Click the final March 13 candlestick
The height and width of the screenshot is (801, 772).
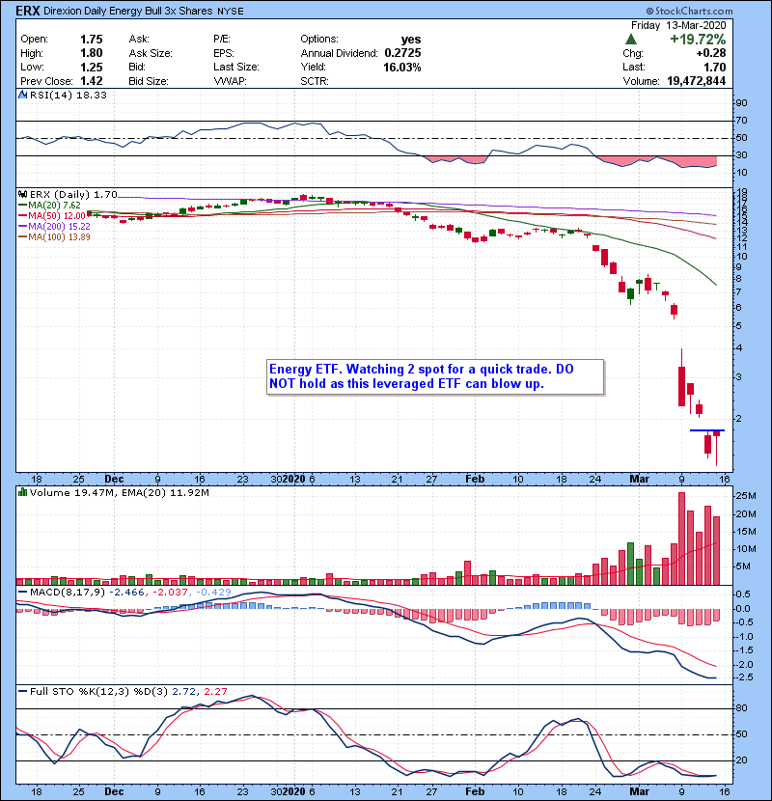[x=717, y=448]
